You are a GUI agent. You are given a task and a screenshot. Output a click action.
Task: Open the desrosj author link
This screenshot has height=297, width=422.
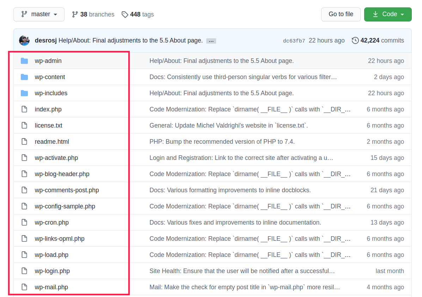[x=46, y=40]
